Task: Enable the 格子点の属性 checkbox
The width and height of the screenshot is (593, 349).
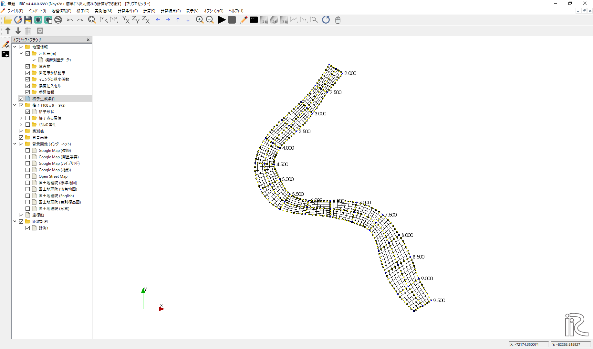Action: click(x=28, y=118)
